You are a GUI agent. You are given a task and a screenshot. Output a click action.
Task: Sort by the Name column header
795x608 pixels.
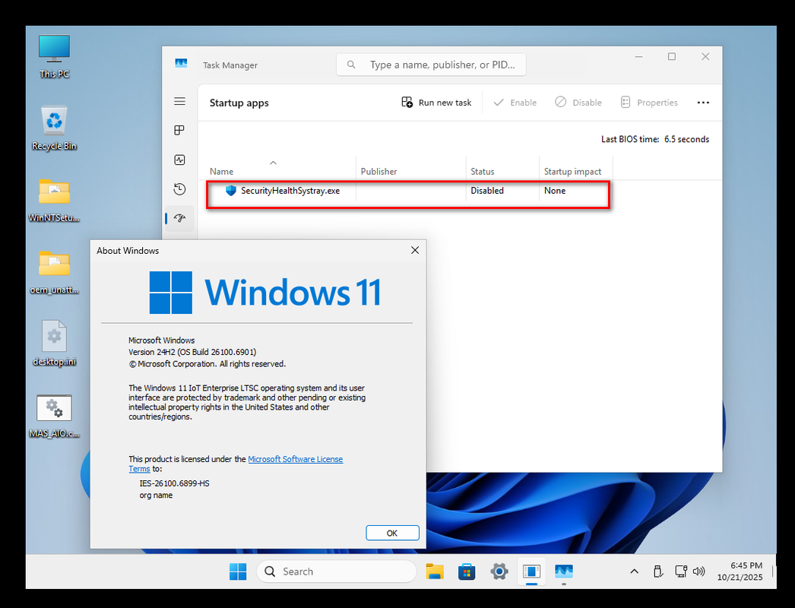[x=222, y=172]
